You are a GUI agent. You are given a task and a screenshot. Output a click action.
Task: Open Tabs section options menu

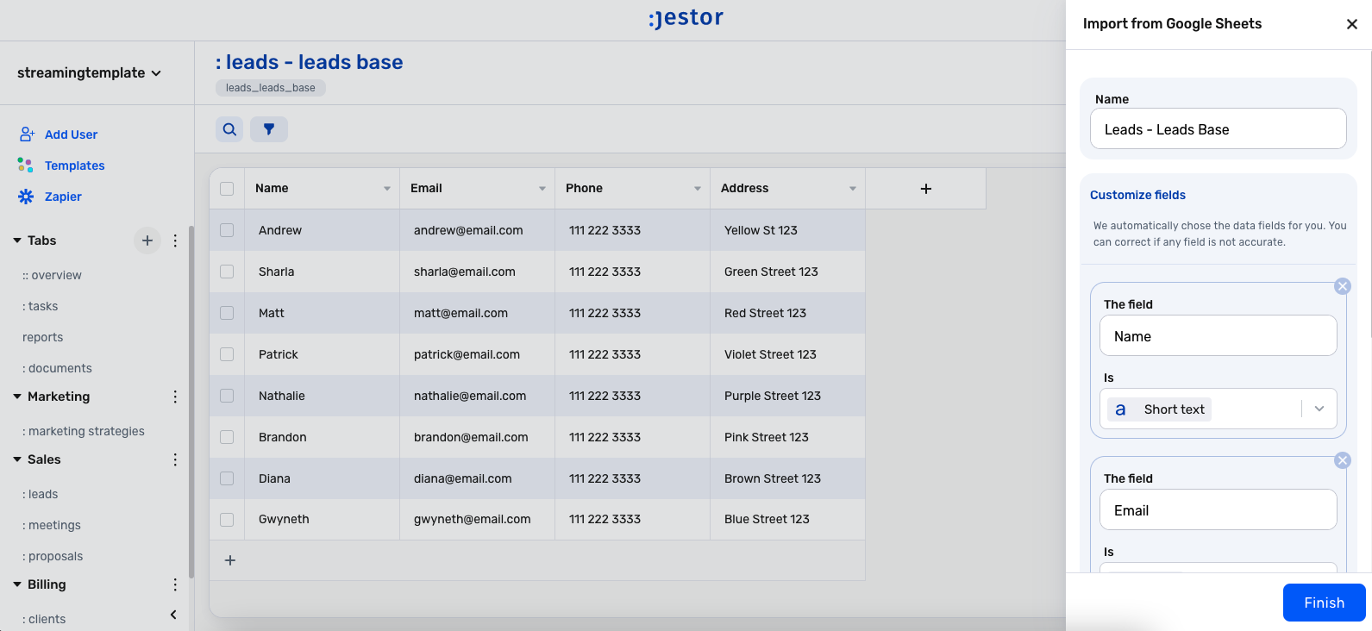pyautogui.click(x=175, y=241)
